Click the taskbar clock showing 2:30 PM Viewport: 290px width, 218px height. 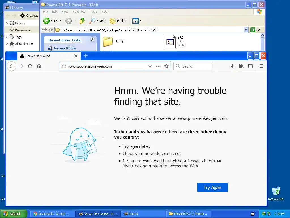(x=280, y=214)
